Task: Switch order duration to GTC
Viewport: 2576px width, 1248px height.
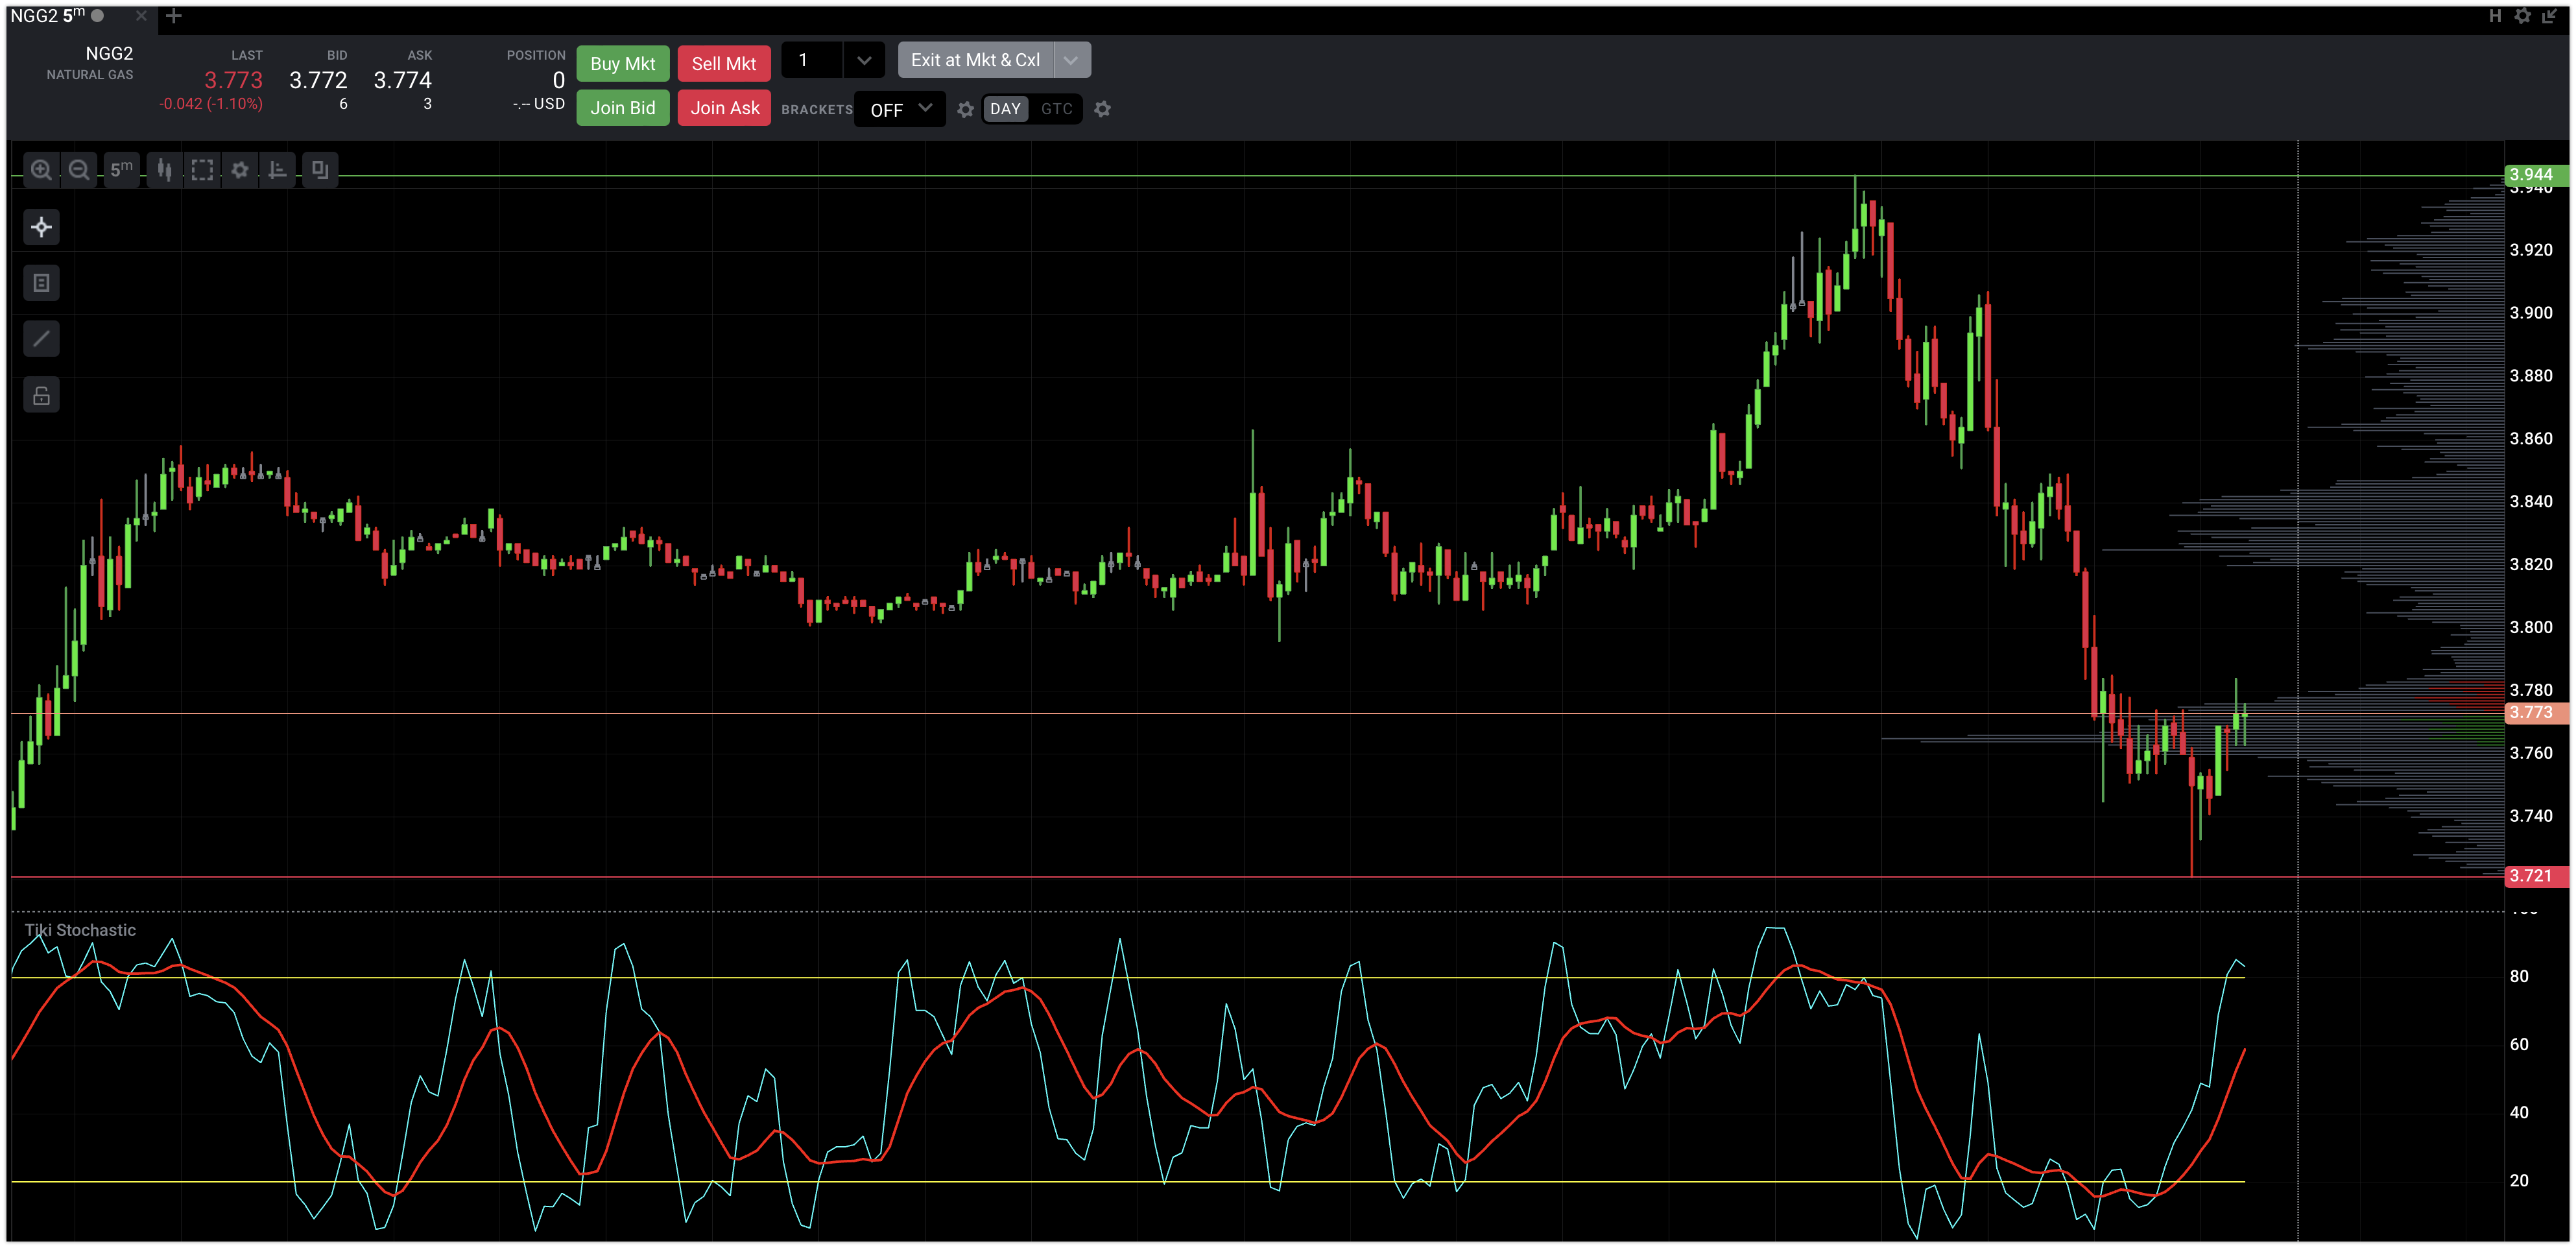Action: (x=1056, y=109)
